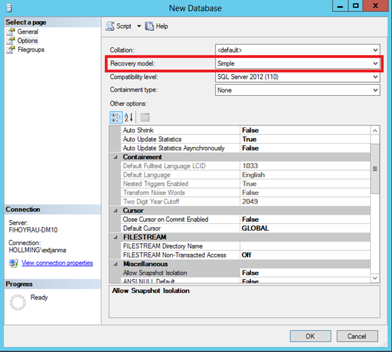The height and width of the screenshot is (352, 392).
Task: Click the New Database window icon
Action: coord(9,8)
